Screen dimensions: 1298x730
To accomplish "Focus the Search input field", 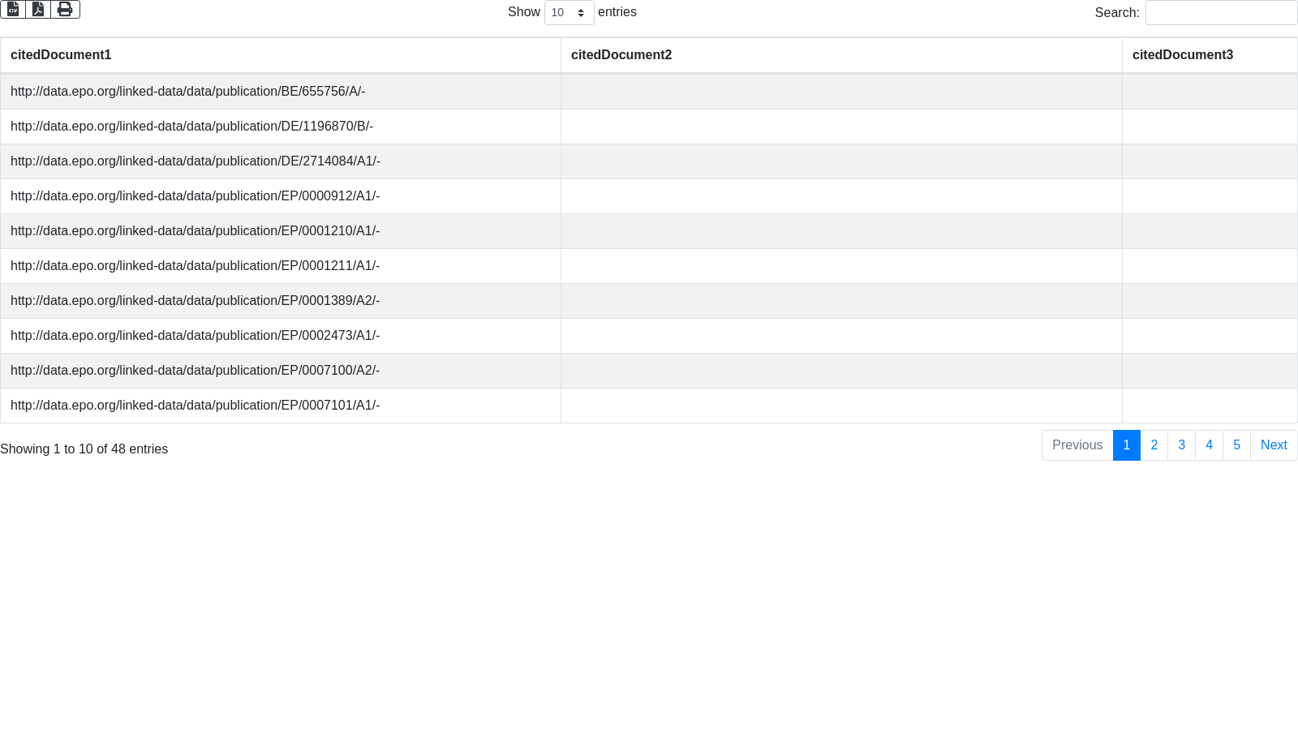I will click(x=1220, y=13).
